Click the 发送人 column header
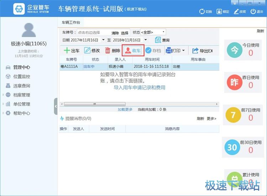The height and width of the screenshot is (196, 267). click(79, 129)
